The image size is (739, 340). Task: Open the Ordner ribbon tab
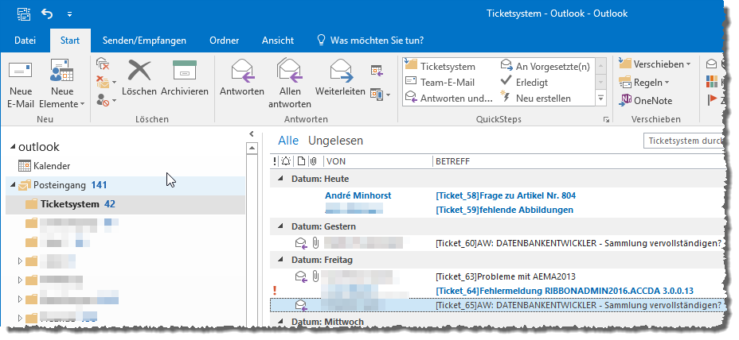click(x=225, y=41)
